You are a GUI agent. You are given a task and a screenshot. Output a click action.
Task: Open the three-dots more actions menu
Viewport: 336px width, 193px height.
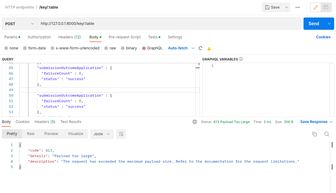coord(298,7)
